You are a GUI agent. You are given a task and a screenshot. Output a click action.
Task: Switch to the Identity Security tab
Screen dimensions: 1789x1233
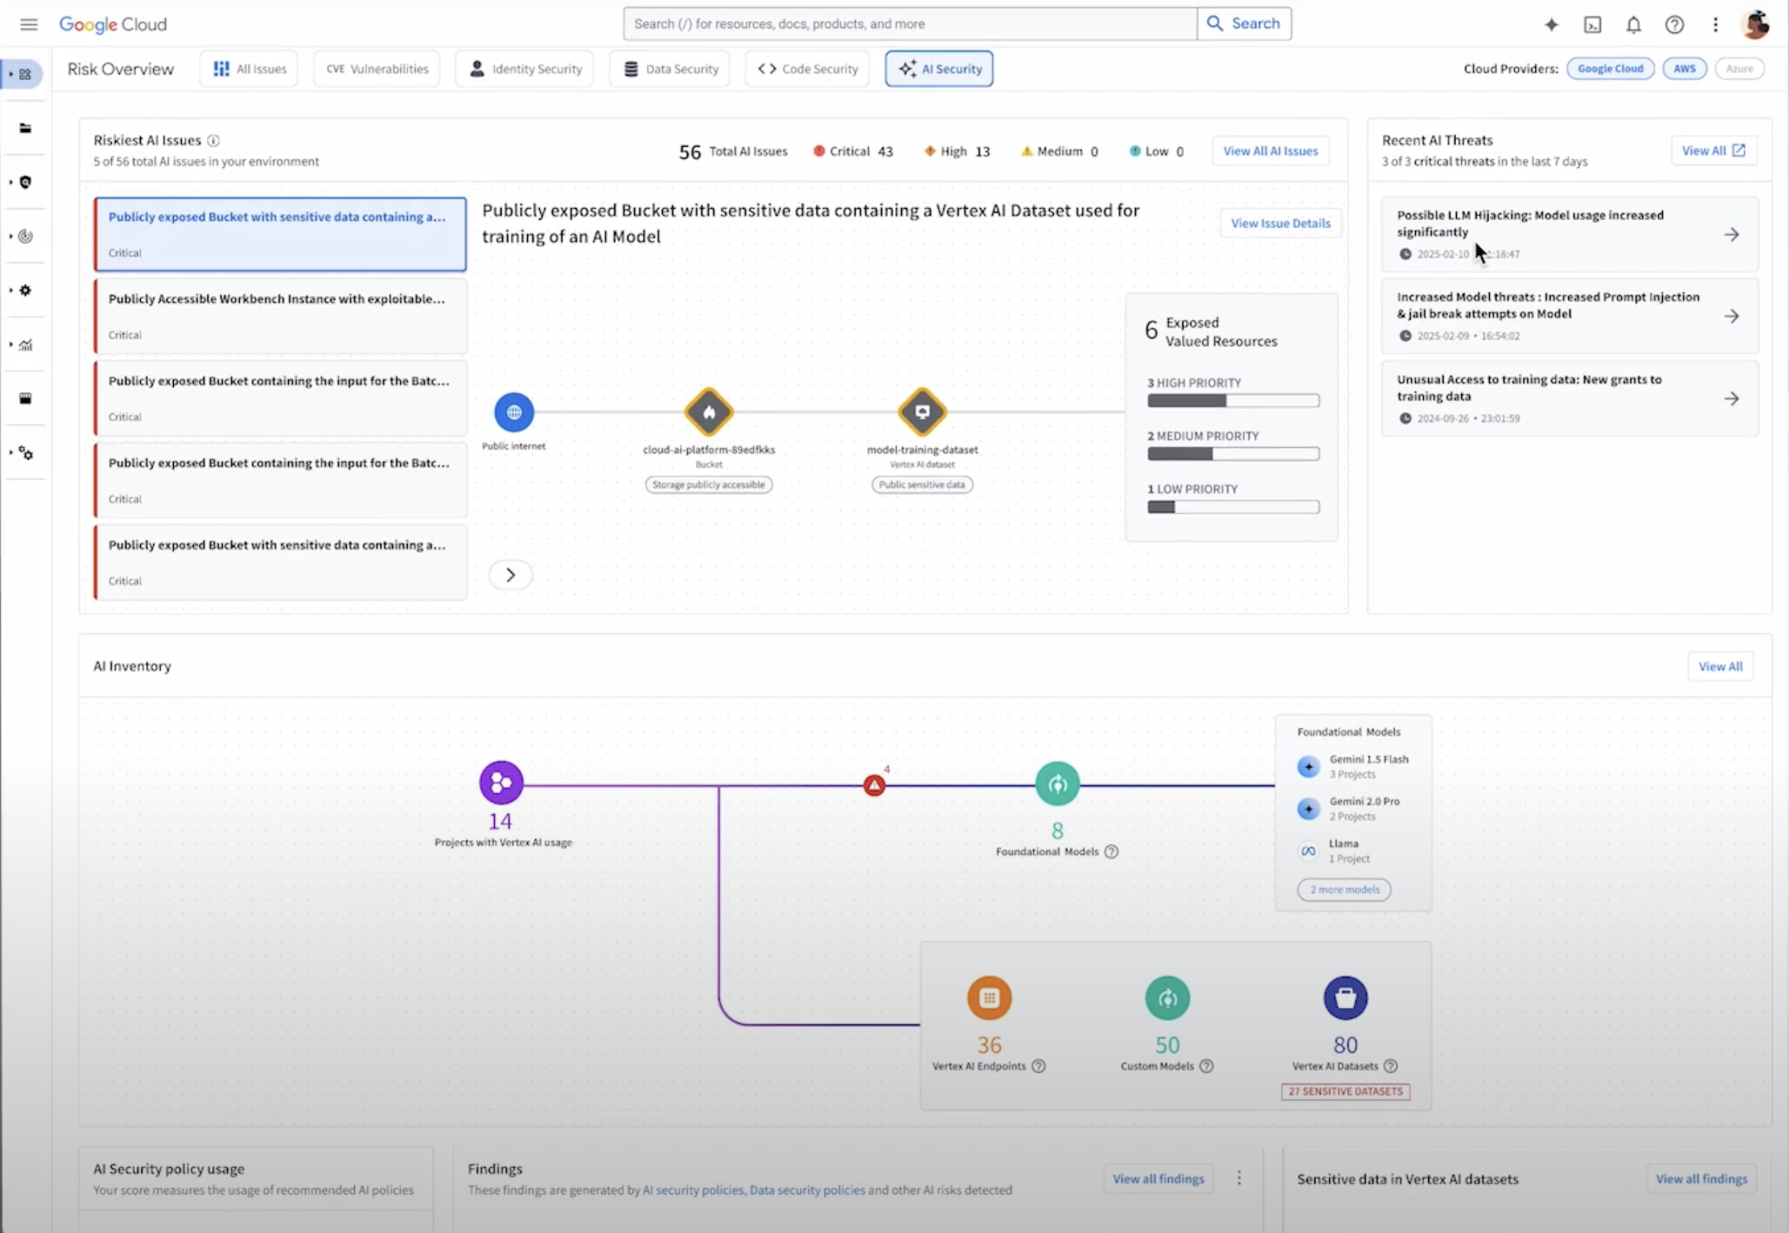pos(524,69)
